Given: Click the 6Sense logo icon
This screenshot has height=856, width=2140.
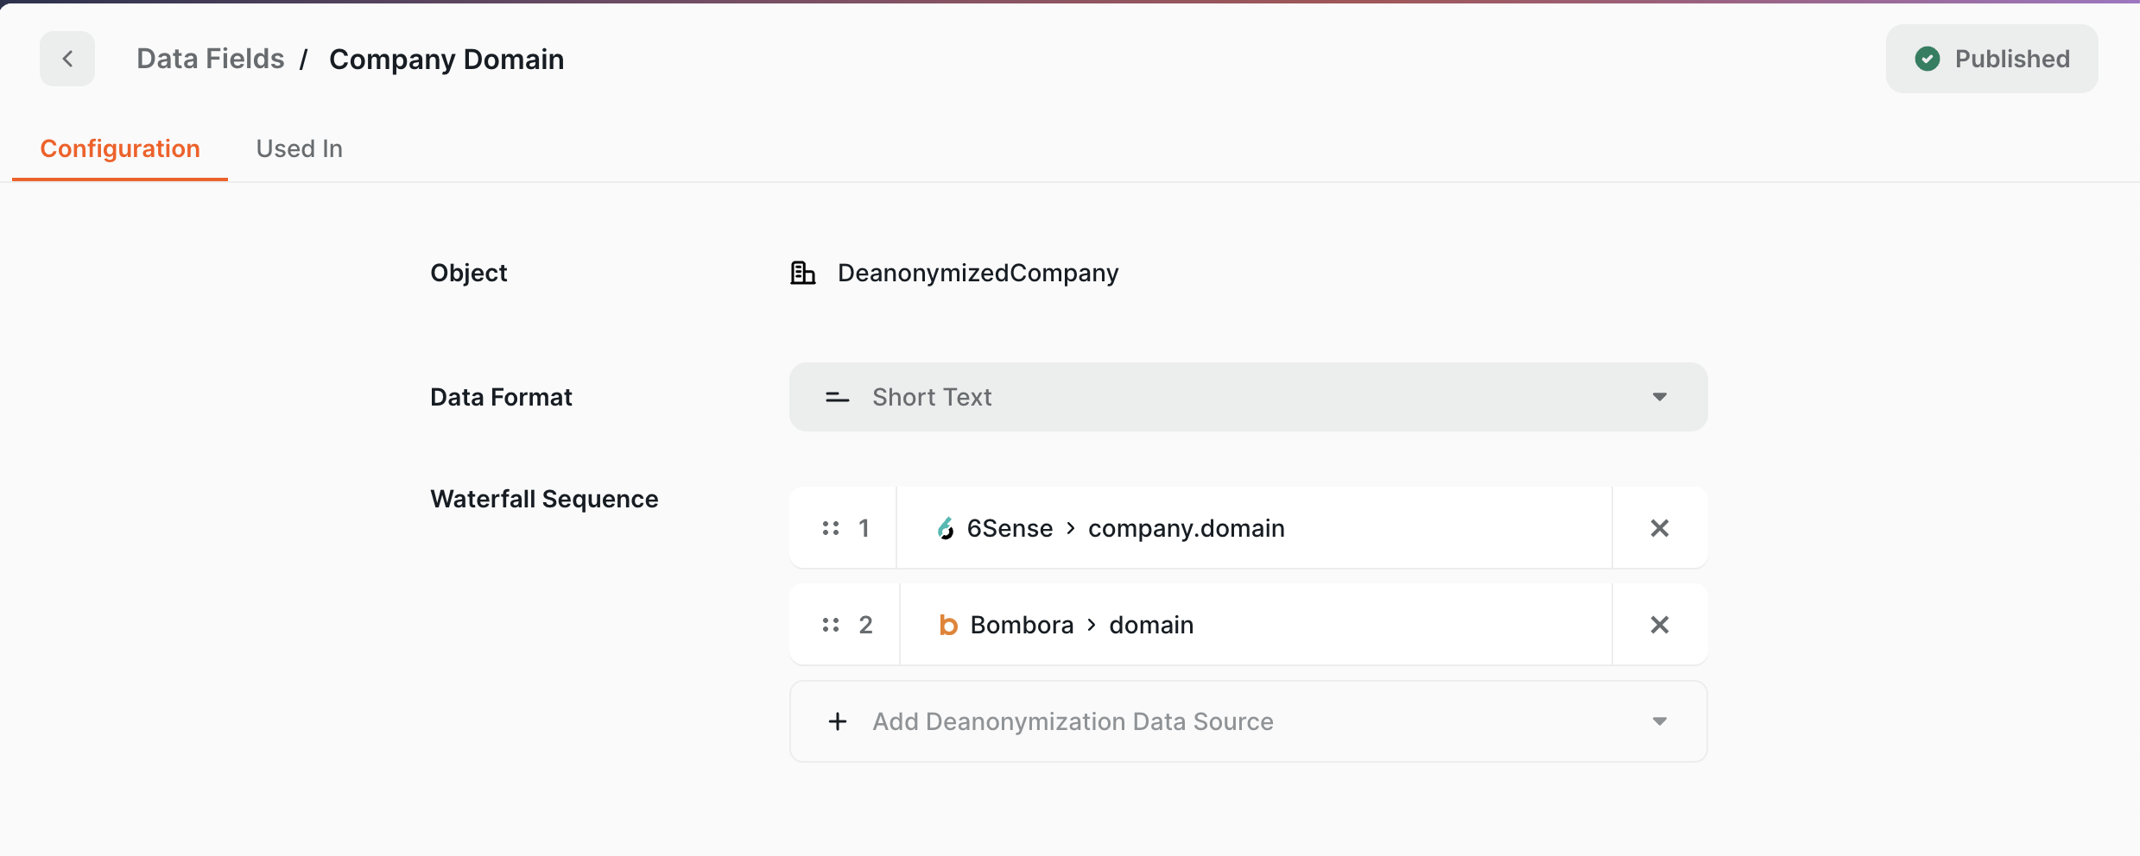Looking at the screenshot, I should 946,528.
